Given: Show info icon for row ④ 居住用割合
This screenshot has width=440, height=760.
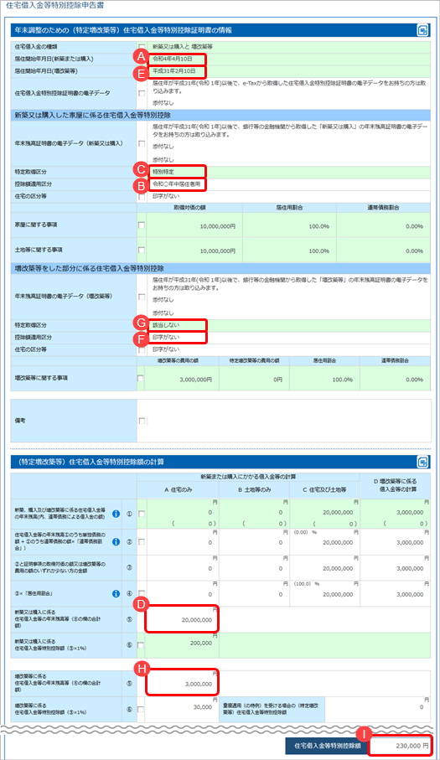Looking at the screenshot, I should point(116,593).
